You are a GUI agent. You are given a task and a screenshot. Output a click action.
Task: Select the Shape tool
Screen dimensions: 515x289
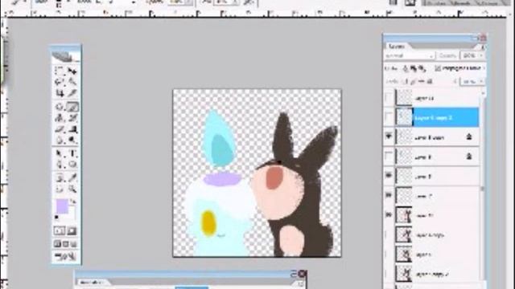(72, 165)
